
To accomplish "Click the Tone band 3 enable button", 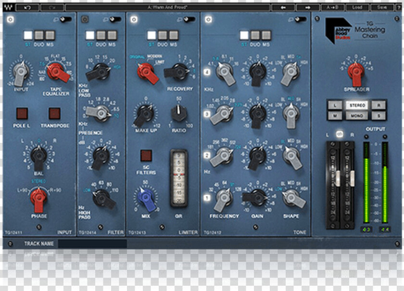I will tap(207, 114).
